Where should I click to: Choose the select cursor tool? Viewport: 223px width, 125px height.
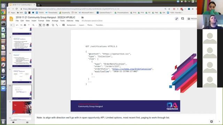(40, 25)
